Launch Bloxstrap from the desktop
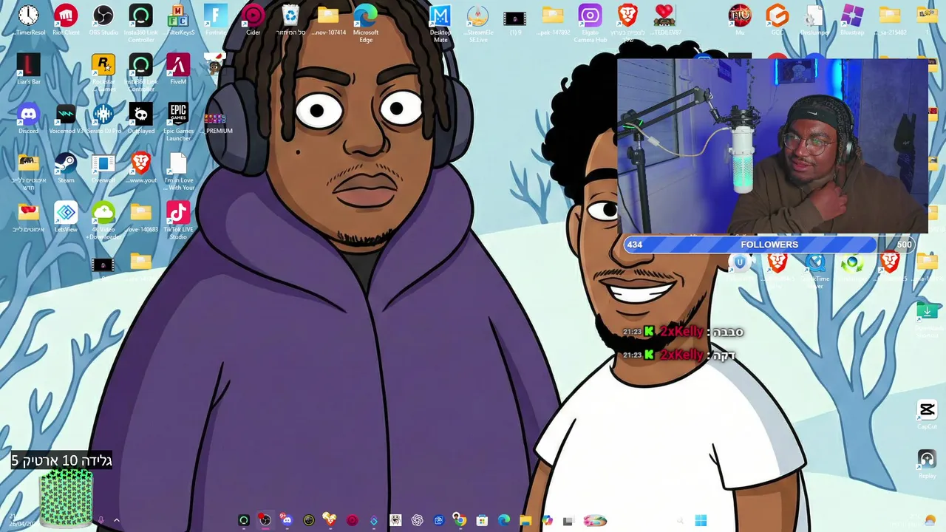Image resolution: width=946 pixels, height=532 pixels. click(x=852, y=20)
